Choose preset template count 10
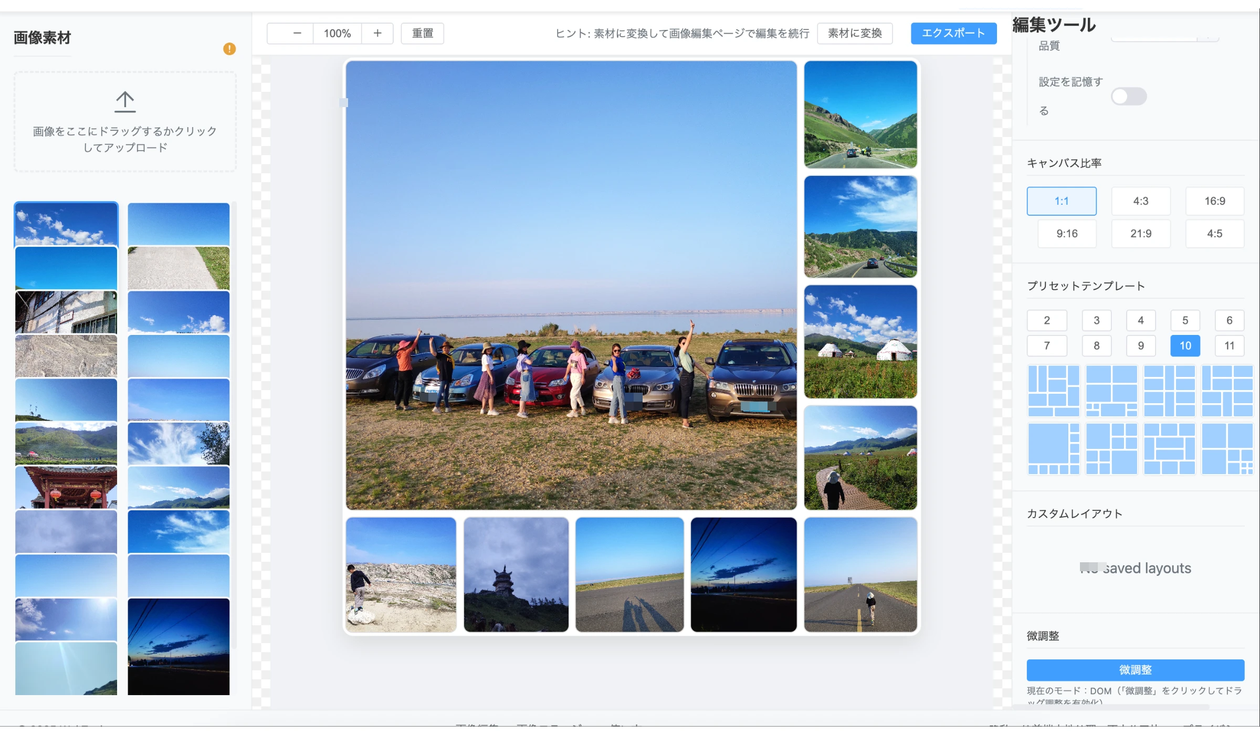1260x735 pixels. [x=1185, y=345]
